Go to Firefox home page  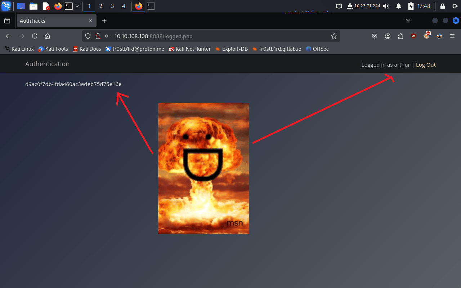coord(47,36)
